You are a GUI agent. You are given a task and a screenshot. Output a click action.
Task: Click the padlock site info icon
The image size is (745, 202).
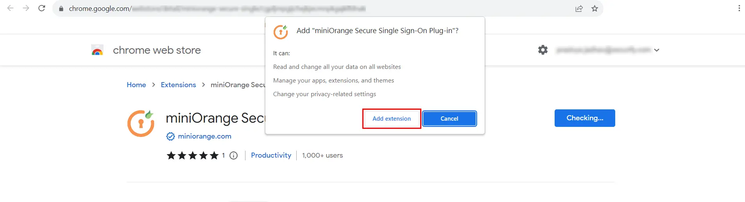tap(61, 9)
